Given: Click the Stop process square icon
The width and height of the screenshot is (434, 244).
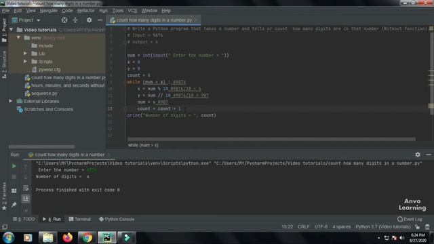Looking at the screenshot, I should pos(14,177).
